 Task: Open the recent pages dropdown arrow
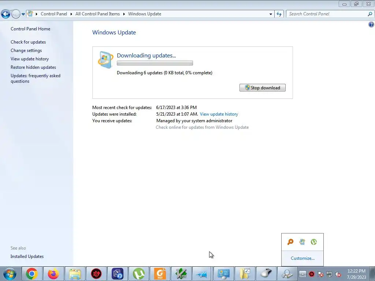[23, 14]
